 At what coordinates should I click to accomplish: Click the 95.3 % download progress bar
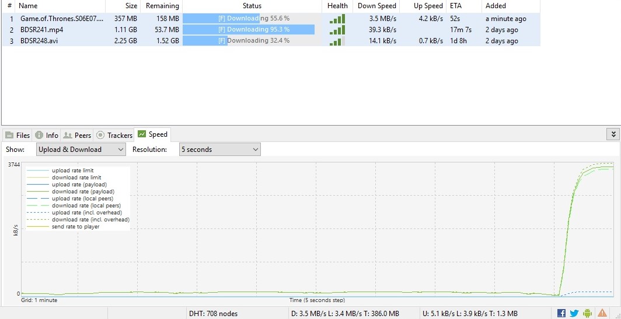click(x=252, y=30)
